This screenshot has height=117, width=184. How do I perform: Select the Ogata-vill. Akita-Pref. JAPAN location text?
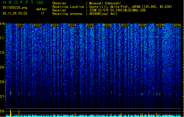[x=130, y=7]
